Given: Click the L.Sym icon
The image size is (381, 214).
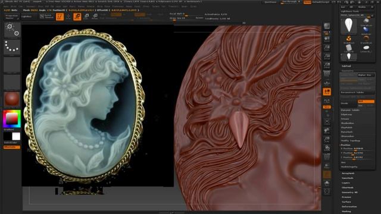Looking at the screenshot, I should (327, 100).
